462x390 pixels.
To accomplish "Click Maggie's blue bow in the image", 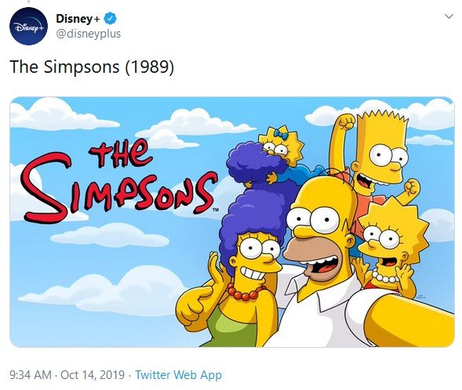I will coord(281,135).
